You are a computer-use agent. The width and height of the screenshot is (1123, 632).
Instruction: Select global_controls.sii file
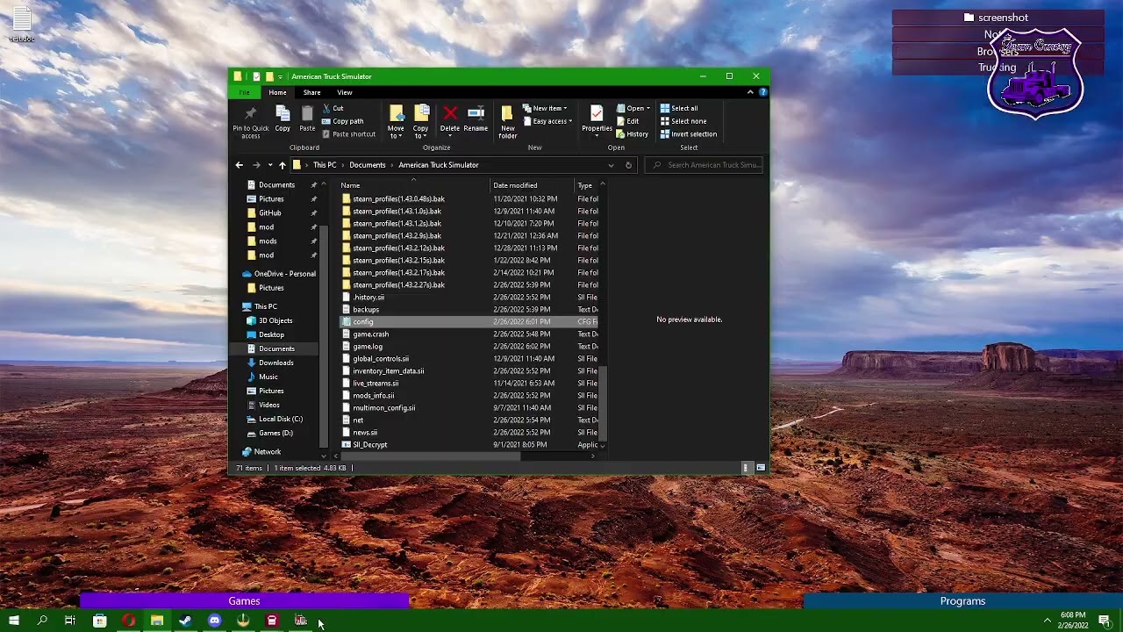[x=381, y=359]
